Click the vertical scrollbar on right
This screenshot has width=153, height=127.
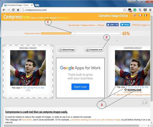[151, 58]
